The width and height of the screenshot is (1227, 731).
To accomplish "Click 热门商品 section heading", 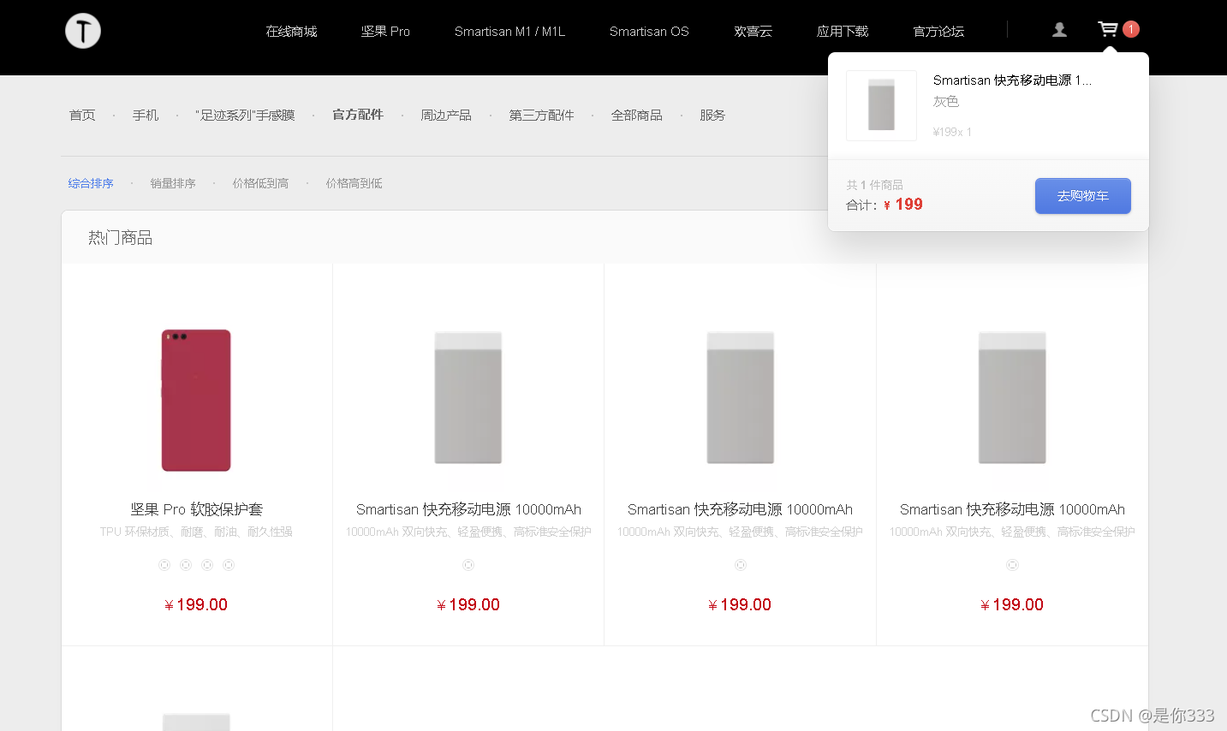I will click(x=120, y=238).
